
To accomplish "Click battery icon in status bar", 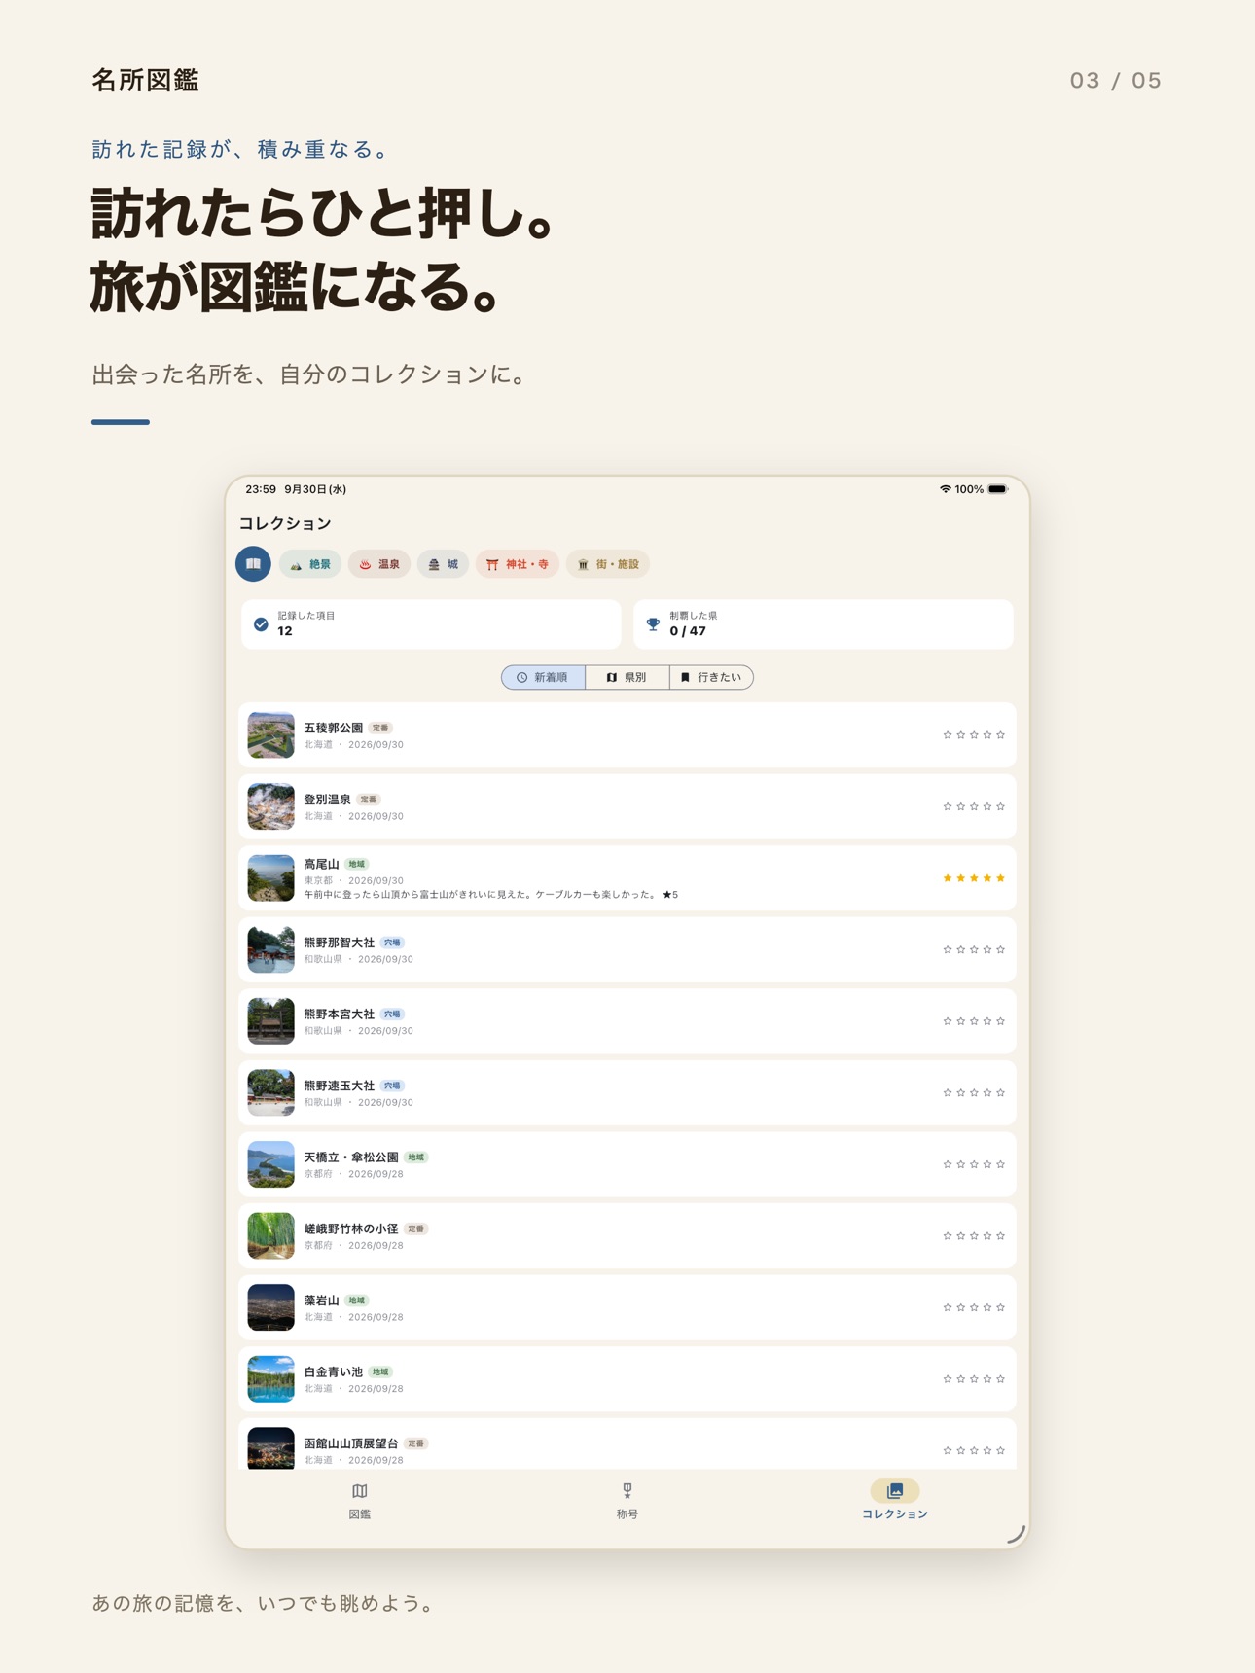I will tap(998, 489).
